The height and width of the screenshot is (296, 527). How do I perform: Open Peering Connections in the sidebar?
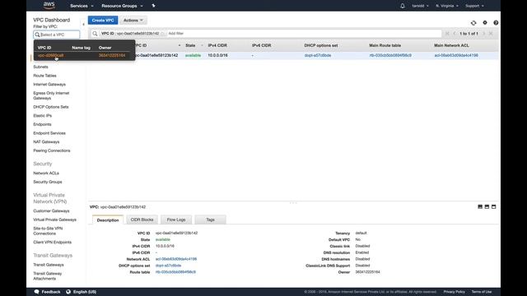pyautogui.click(x=52, y=150)
